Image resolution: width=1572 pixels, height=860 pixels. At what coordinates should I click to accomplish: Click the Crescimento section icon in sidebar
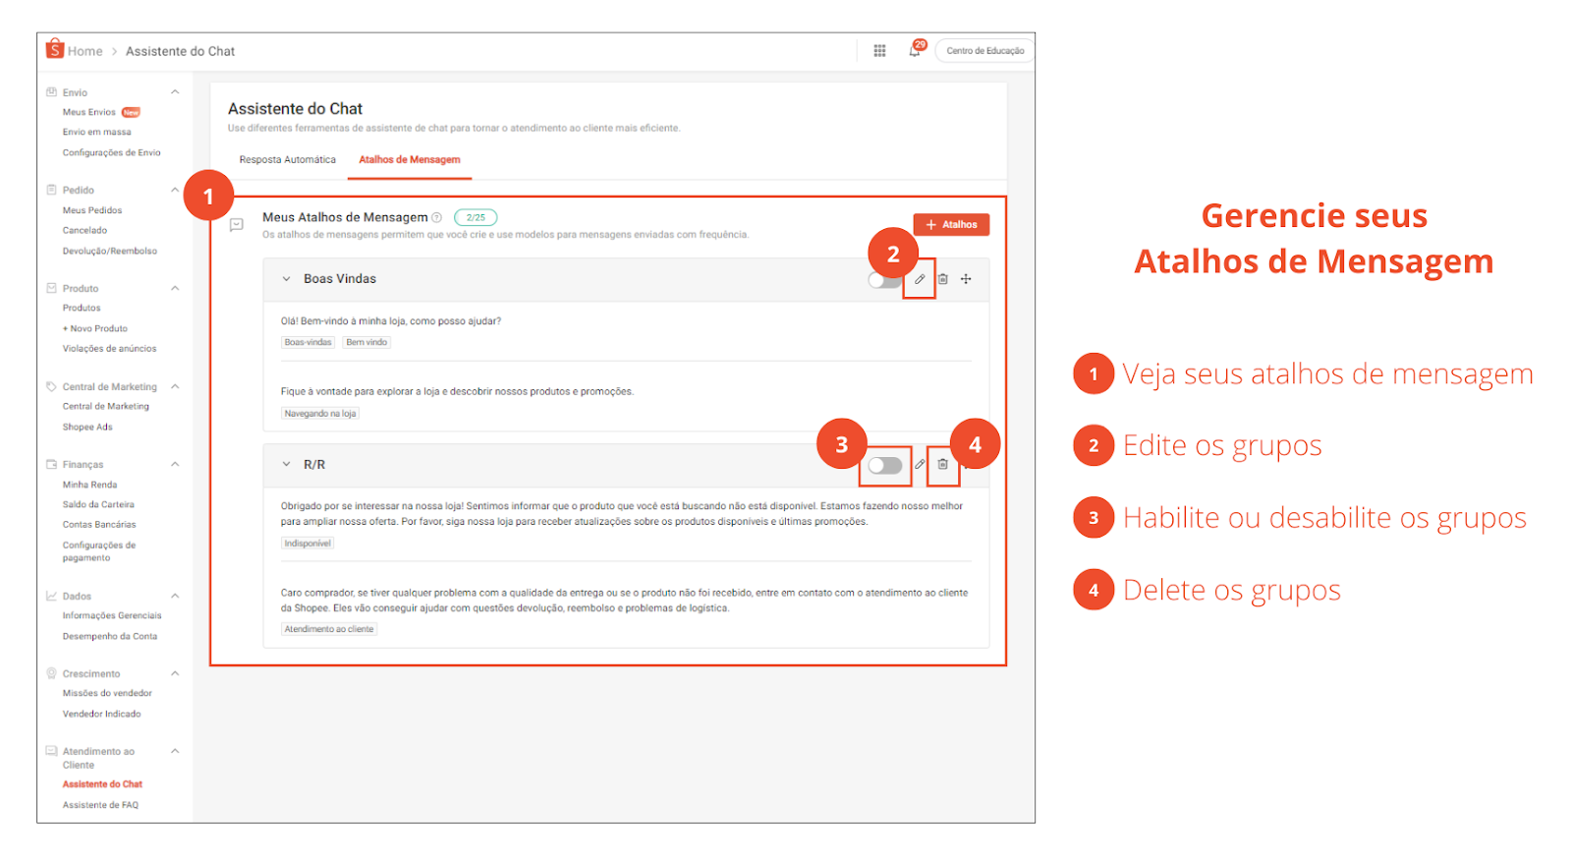(x=51, y=673)
